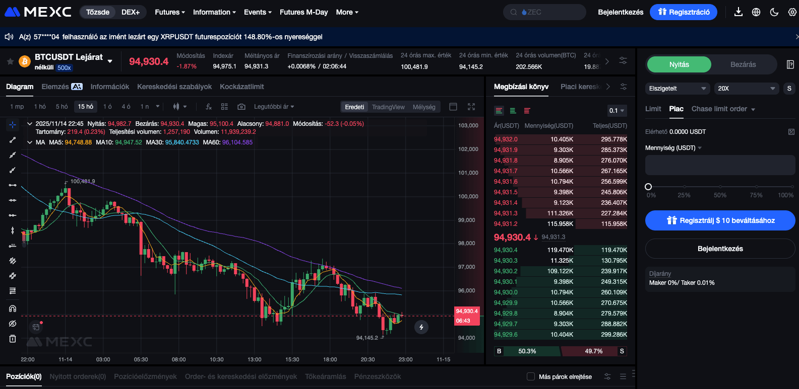Select Tőzsde exchange mode
This screenshot has height=389, width=799.
[x=98, y=12]
